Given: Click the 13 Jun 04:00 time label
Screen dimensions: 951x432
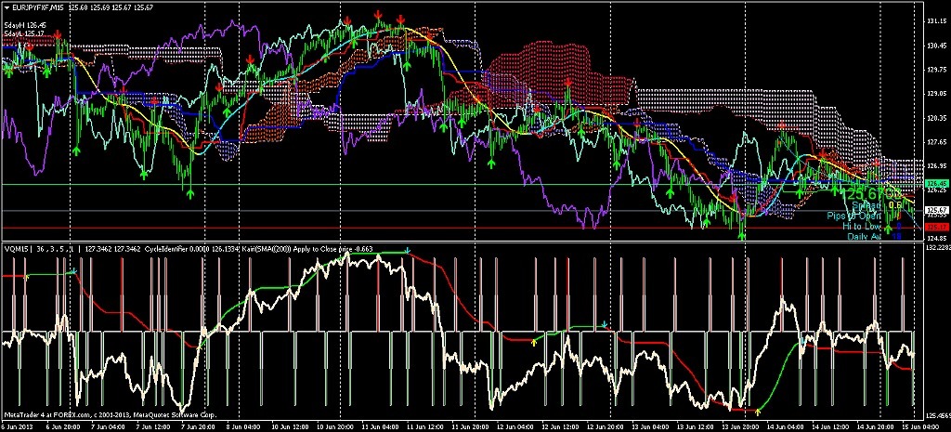Looking at the screenshot, I should 650,427.
